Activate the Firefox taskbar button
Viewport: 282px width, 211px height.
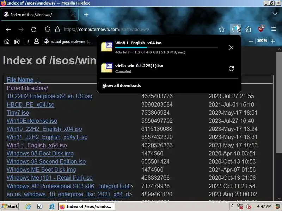(86, 206)
